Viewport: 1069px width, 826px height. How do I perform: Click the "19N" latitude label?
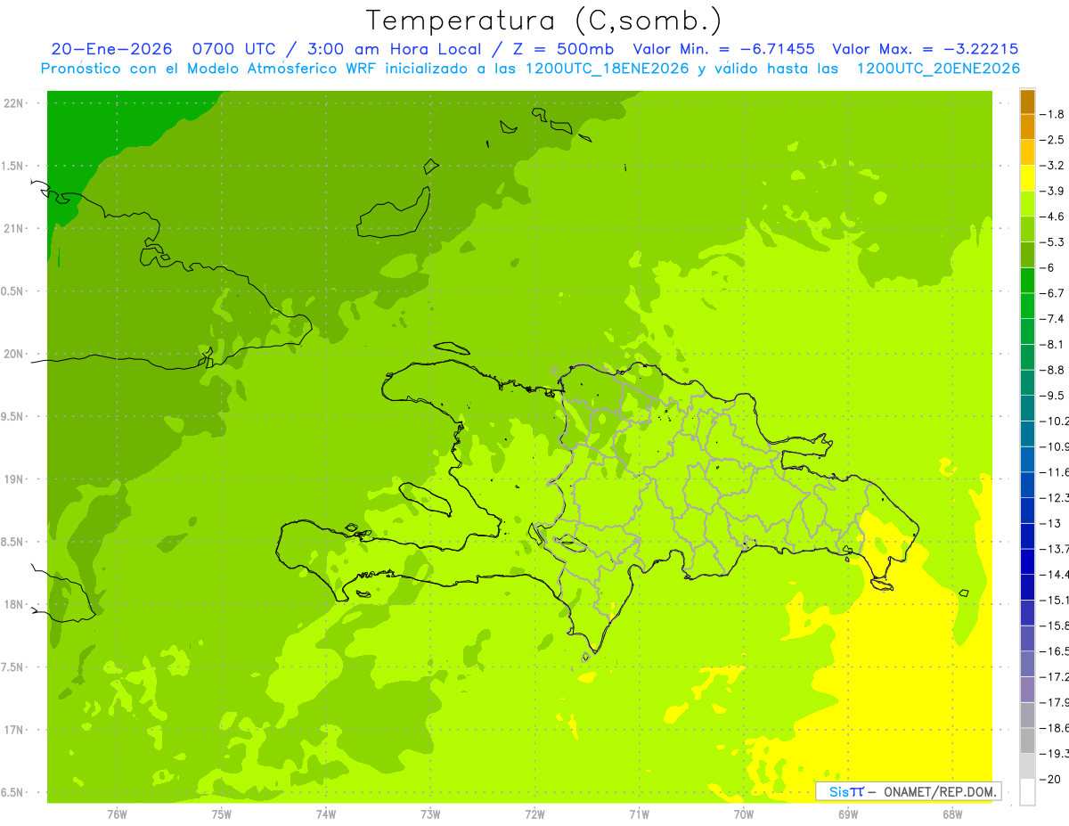14,479
